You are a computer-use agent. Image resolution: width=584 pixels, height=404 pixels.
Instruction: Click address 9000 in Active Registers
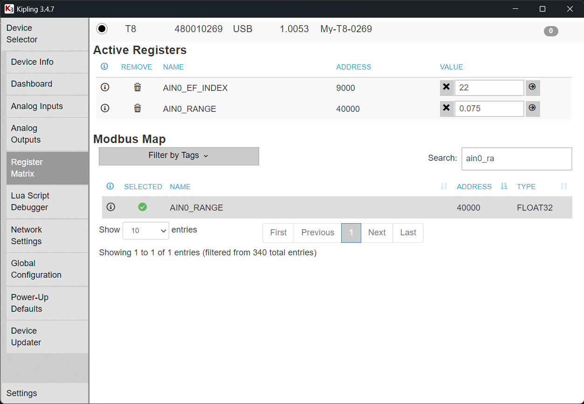345,88
